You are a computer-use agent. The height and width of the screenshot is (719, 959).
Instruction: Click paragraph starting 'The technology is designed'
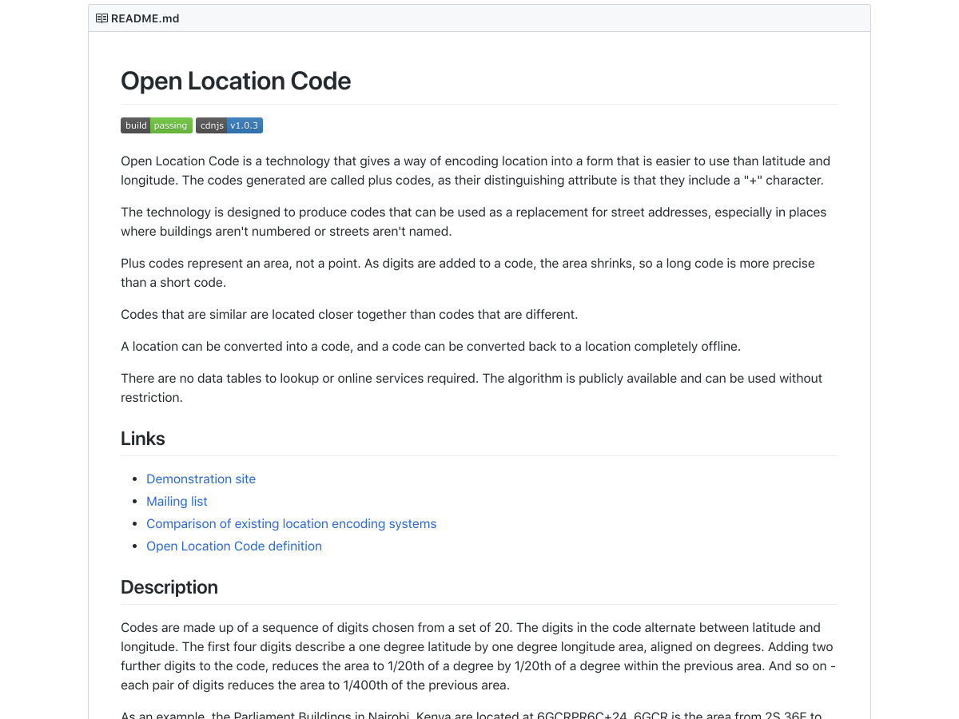tap(474, 222)
